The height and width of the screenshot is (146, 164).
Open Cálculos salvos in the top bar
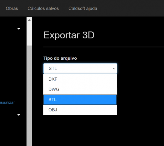pyautogui.click(x=43, y=8)
